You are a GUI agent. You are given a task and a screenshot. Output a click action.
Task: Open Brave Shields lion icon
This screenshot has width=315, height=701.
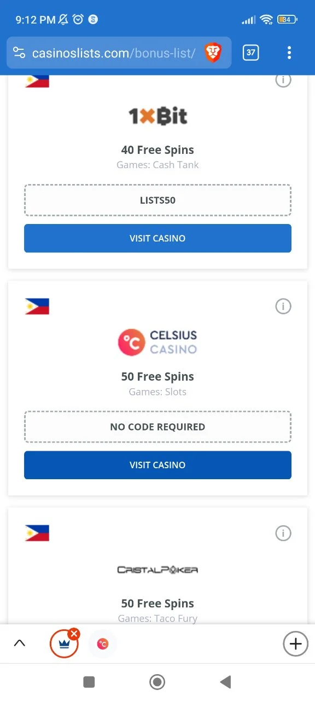tap(213, 53)
